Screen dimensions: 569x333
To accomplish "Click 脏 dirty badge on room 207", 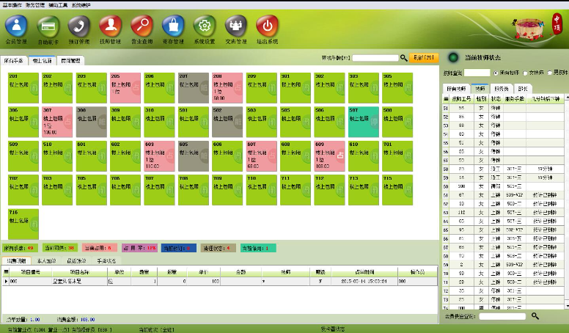I will click(x=204, y=87).
